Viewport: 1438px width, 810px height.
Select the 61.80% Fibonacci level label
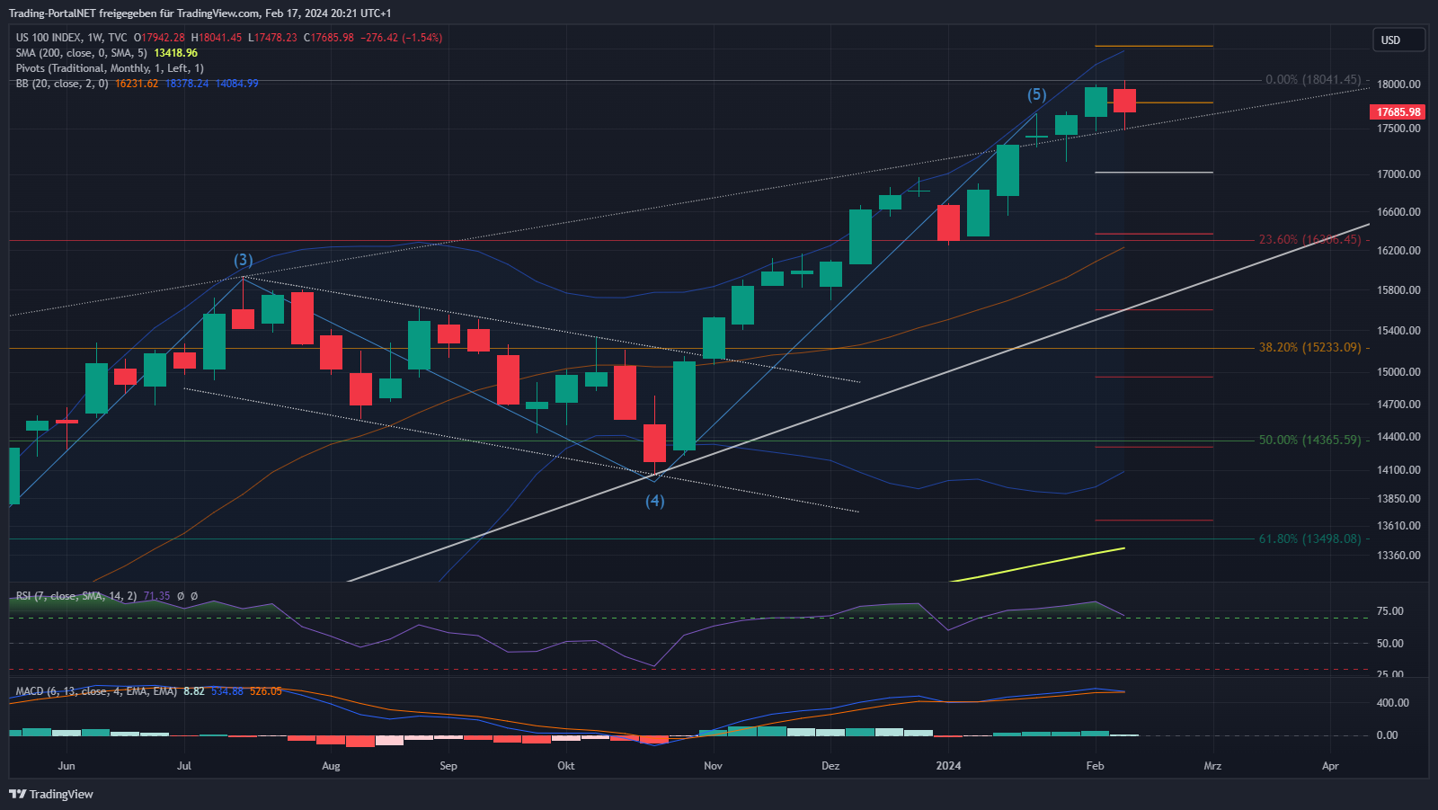(1309, 539)
